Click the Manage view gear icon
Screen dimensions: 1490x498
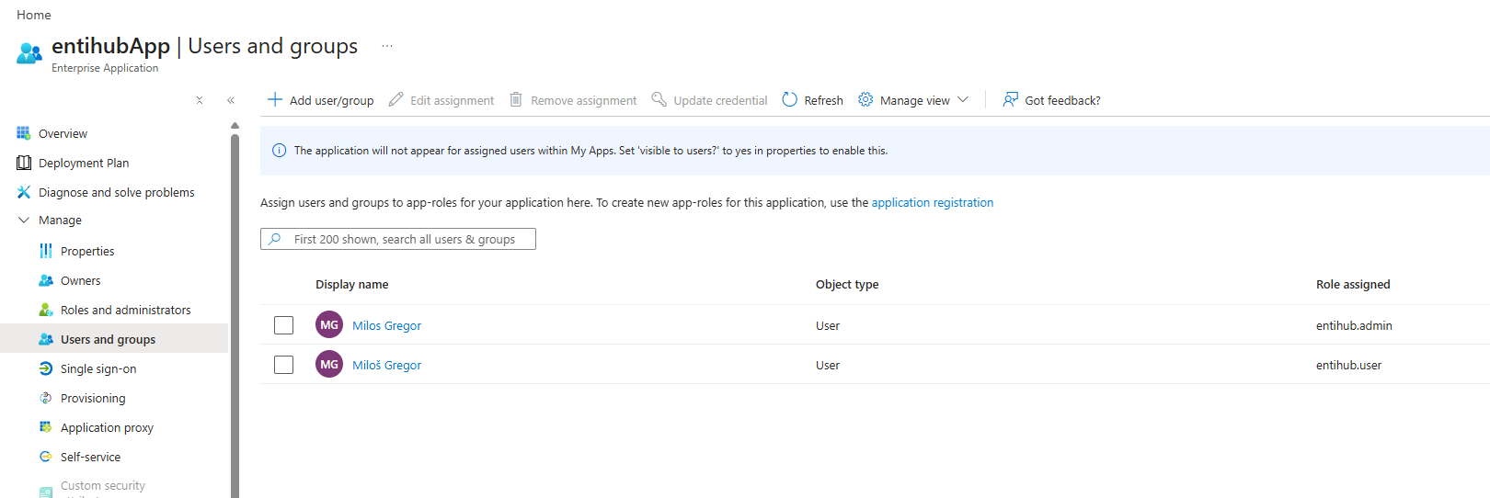click(865, 99)
